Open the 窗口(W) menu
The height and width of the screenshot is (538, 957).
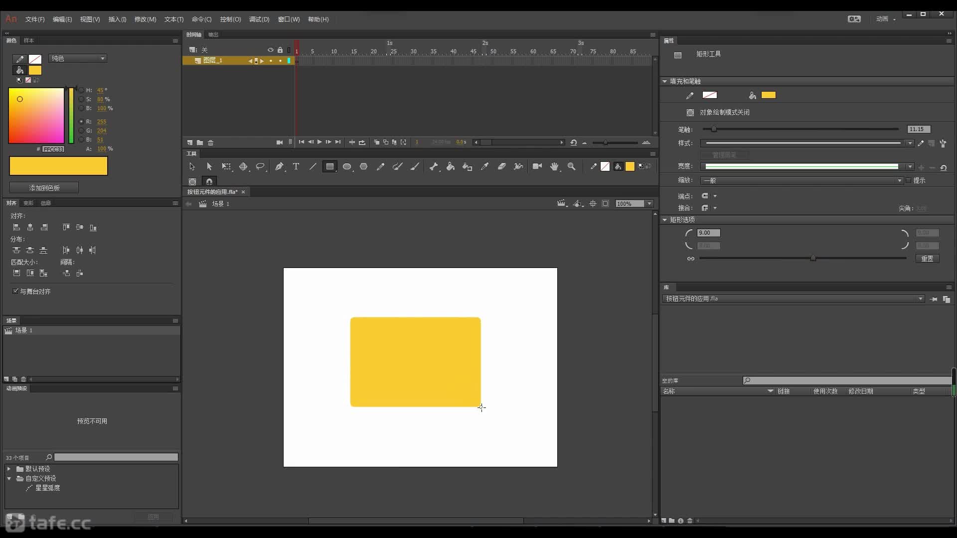(289, 19)
